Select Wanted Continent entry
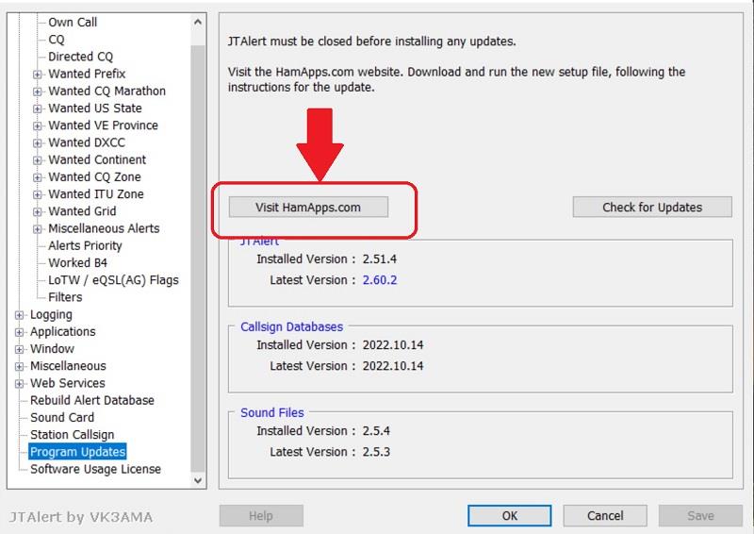 97,159
